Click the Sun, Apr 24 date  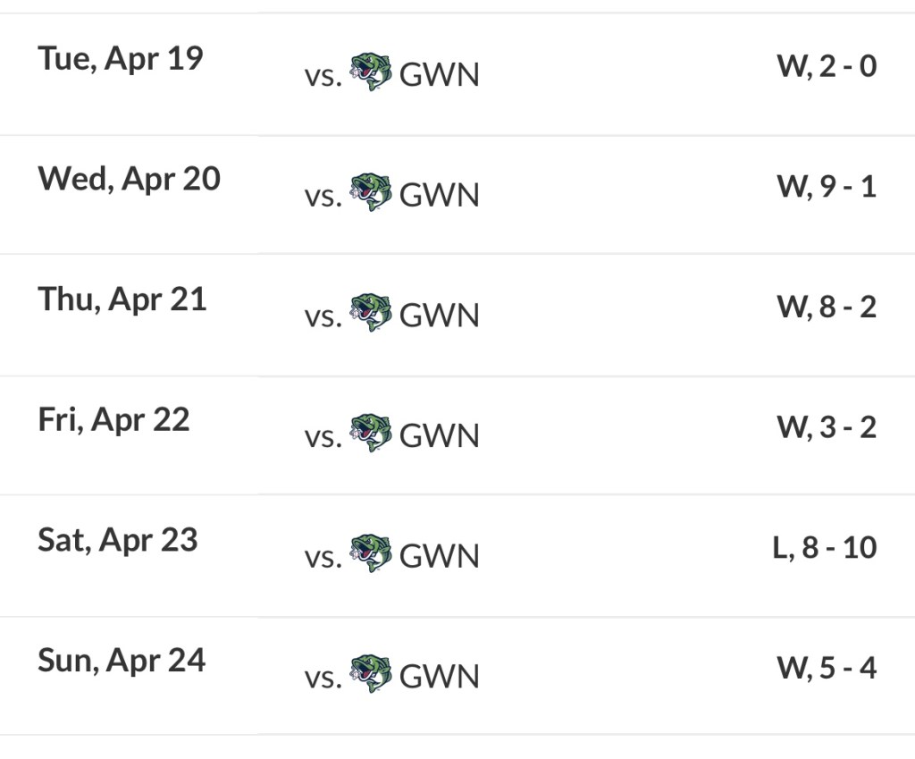[x=122, y=661]
